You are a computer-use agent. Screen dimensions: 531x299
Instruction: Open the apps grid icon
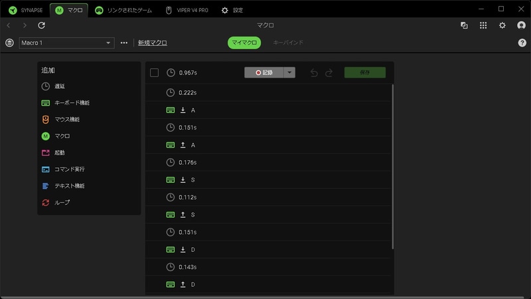483,25
